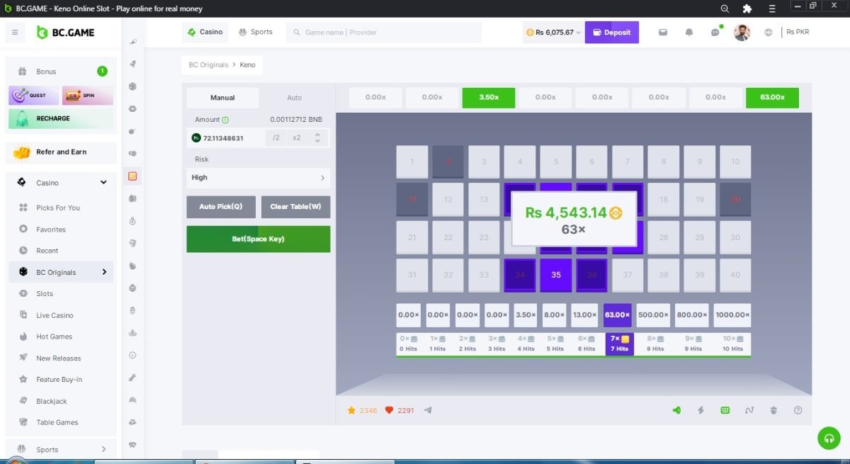
Task: Click the star favorite icon below the game
Action: point(351,410)
